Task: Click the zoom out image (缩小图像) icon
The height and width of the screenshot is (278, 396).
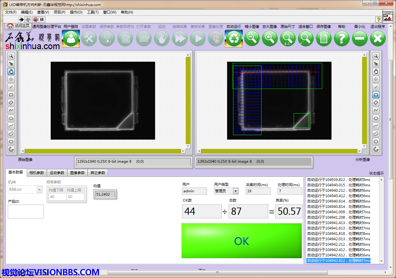Action: (252, 39)
